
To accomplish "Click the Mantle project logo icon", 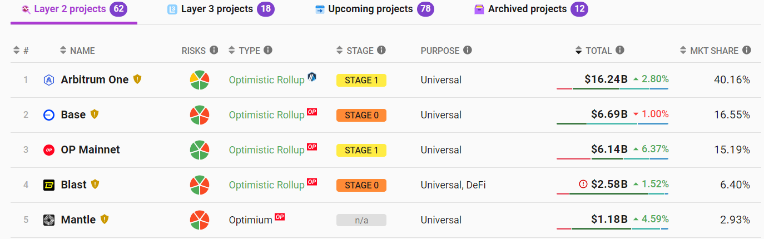I will 49,220.
